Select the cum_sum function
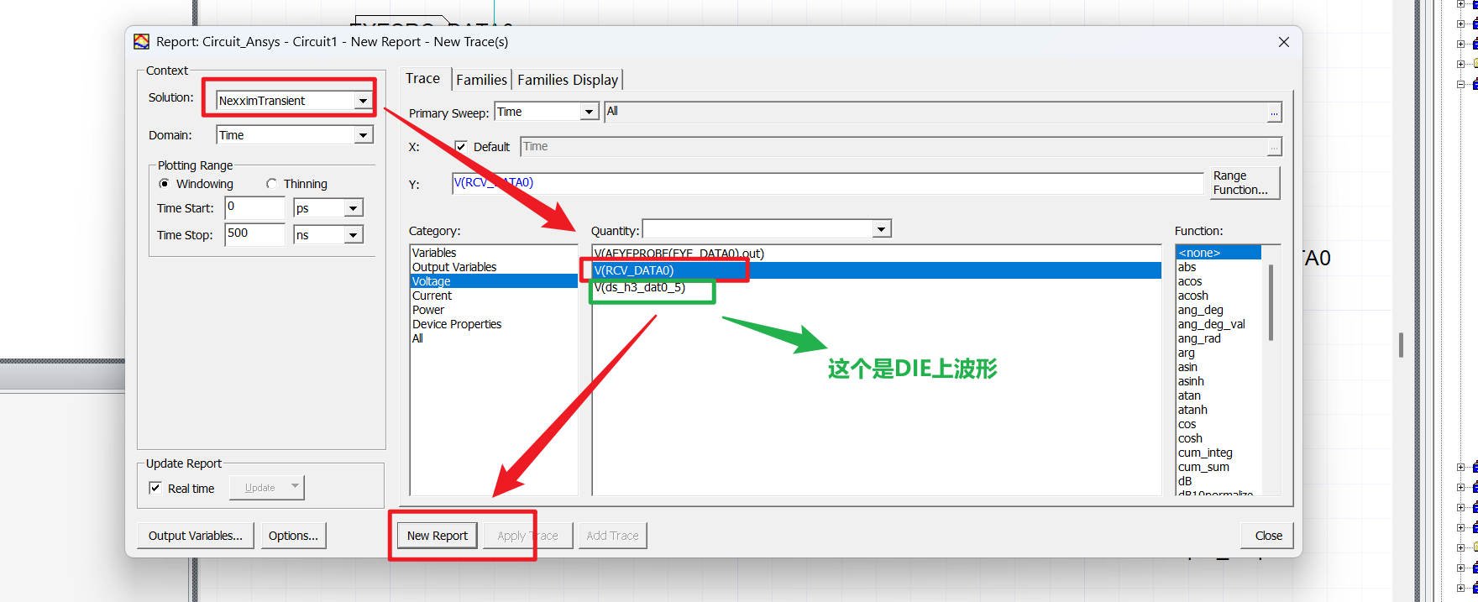 coord(1218,467)
